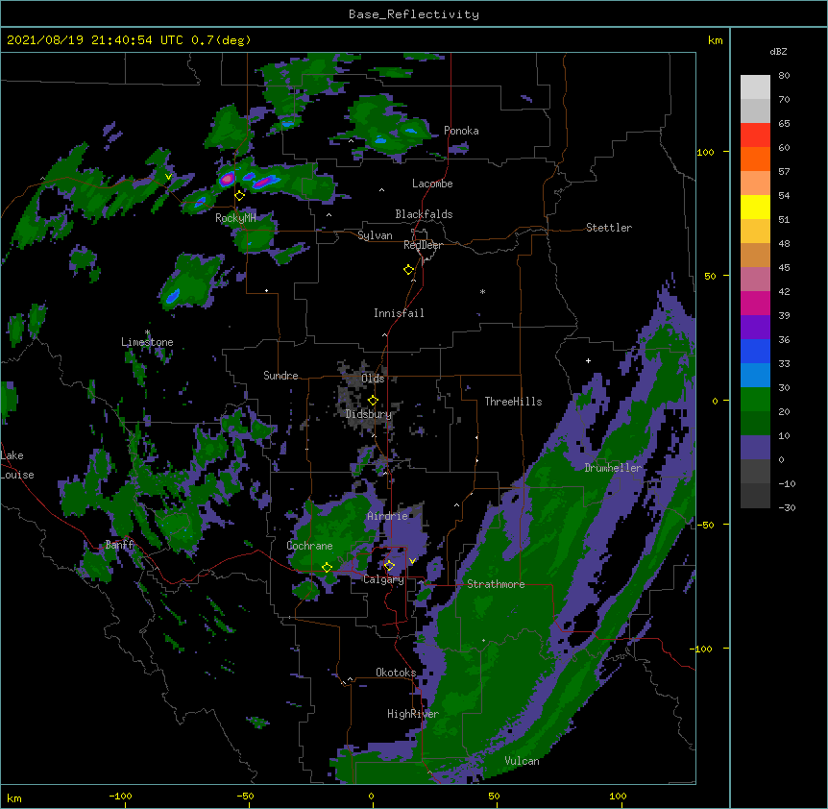Click the km unit label at bottom left

pyautogui.click(x=14, y=798)
